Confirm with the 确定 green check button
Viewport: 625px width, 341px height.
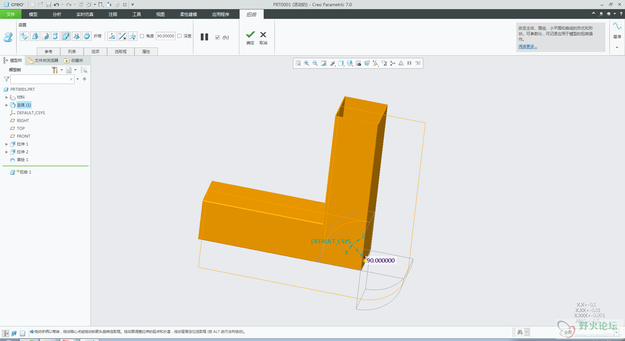250,37
